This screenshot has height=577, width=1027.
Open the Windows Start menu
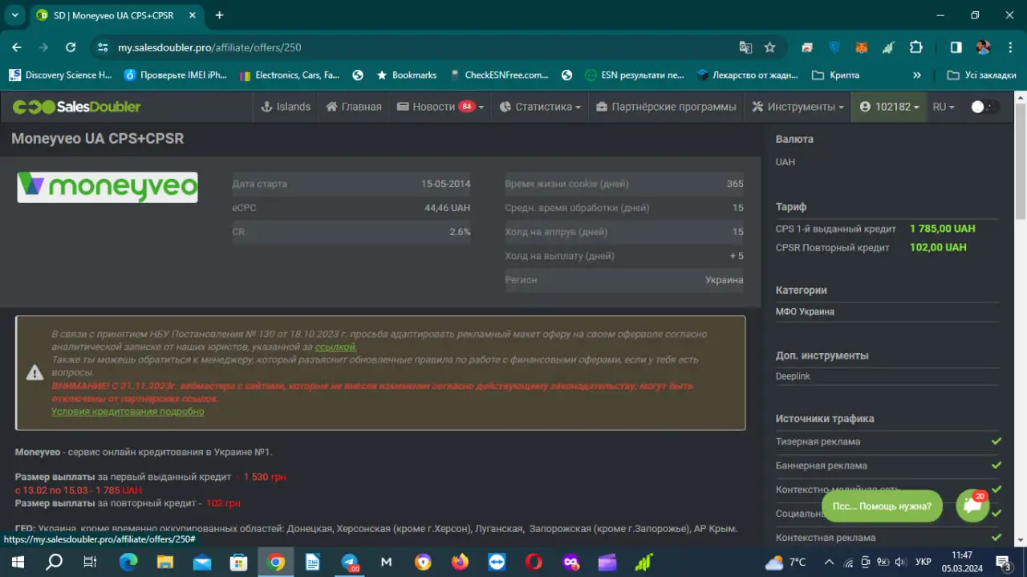[x=17, y=563]
